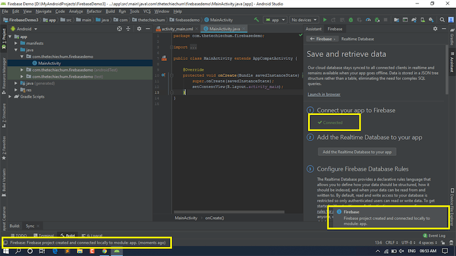The height and width of the screenshot is (256, 456).
Task: Open the Android project view dropdown
Action: (27, 29)
